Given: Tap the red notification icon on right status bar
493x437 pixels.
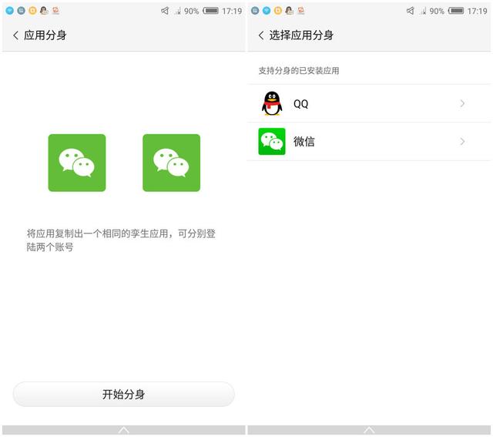Looking at the screenshot, I should coord(301,10).
